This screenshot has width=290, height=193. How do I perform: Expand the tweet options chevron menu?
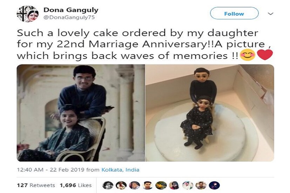tap(271, 14)
